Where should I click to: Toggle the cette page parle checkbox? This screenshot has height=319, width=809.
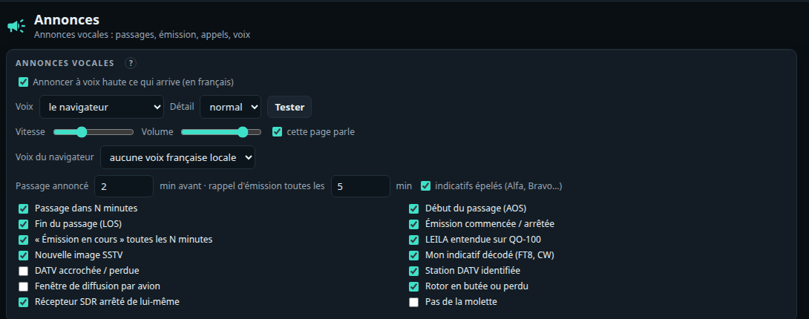(x=277, y=131)
